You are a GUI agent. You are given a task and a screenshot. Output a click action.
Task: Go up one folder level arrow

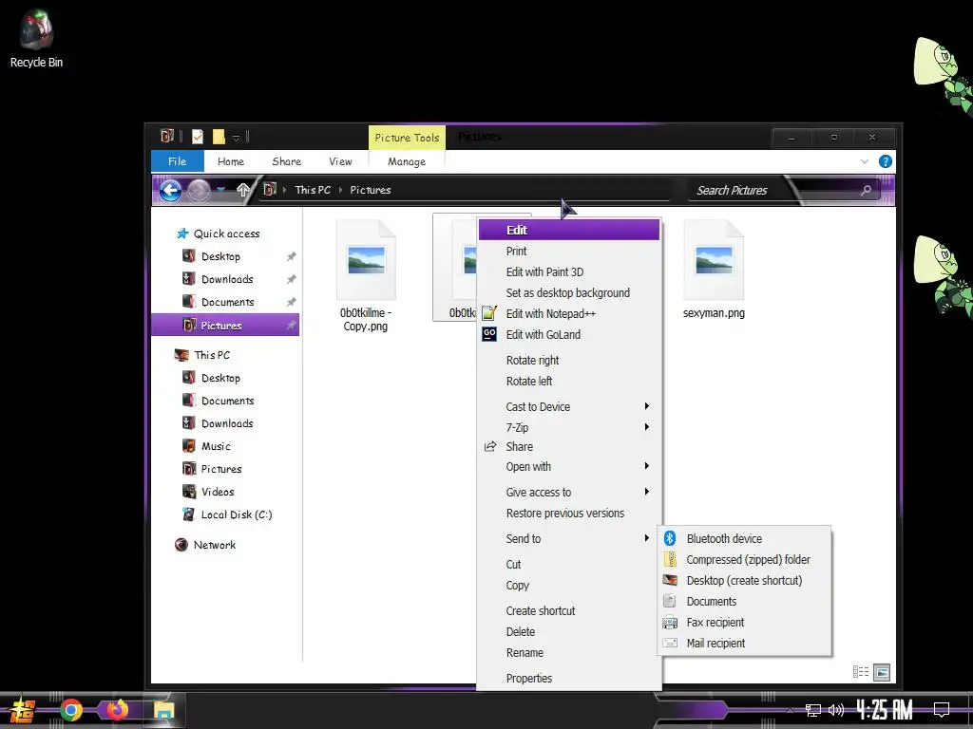[242, 190]
